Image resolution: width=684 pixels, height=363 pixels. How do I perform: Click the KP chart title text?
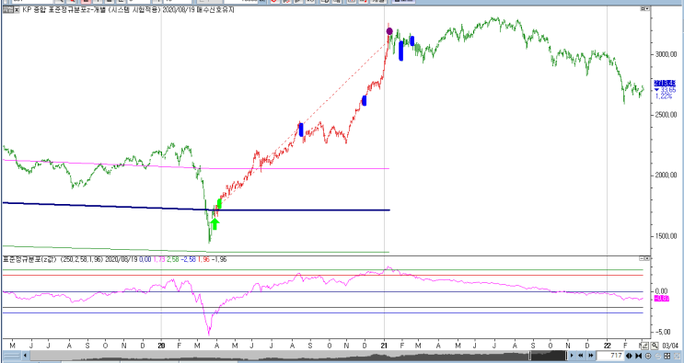[x=128, y=10]
